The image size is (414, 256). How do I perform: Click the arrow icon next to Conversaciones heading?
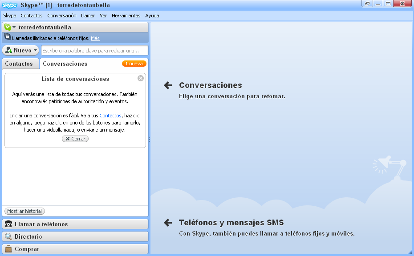[x=168, y=85]
